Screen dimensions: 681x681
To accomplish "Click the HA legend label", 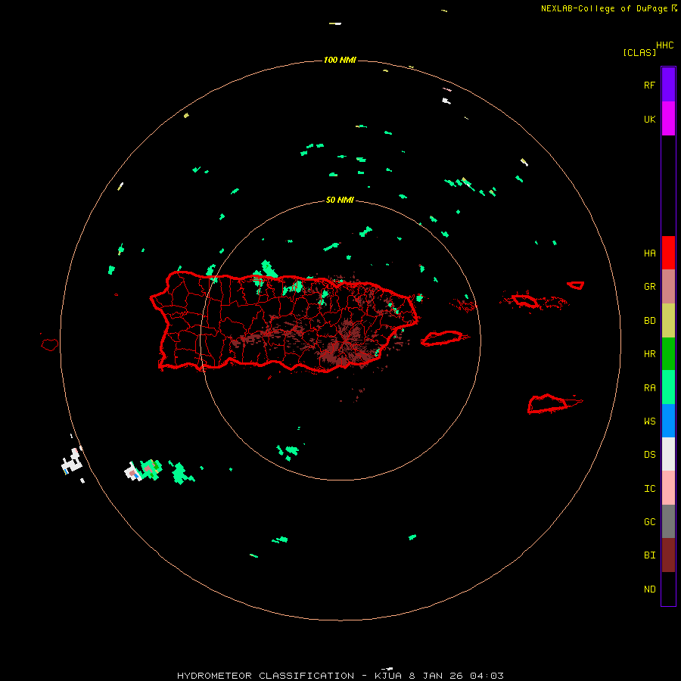I will (x=649, y=253).
